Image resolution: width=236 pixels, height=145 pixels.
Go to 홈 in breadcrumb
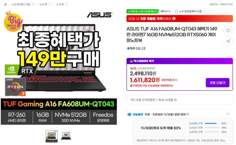point(5,5)
